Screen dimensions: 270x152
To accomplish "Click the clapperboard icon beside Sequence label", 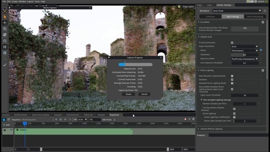I will click(x=8, y=119).
